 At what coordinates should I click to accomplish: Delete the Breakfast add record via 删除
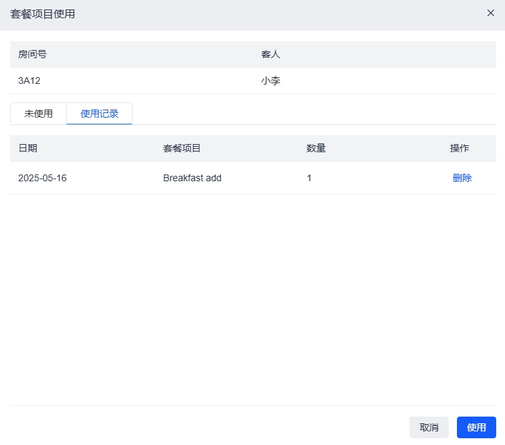(462, 179)
